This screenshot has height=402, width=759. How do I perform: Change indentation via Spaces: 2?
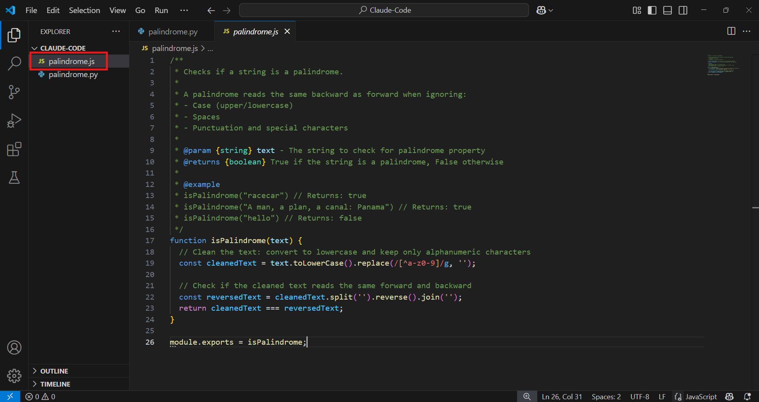click(x=606, y=396)
